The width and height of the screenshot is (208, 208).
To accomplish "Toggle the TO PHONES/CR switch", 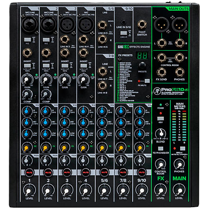I will coord(161,149).
